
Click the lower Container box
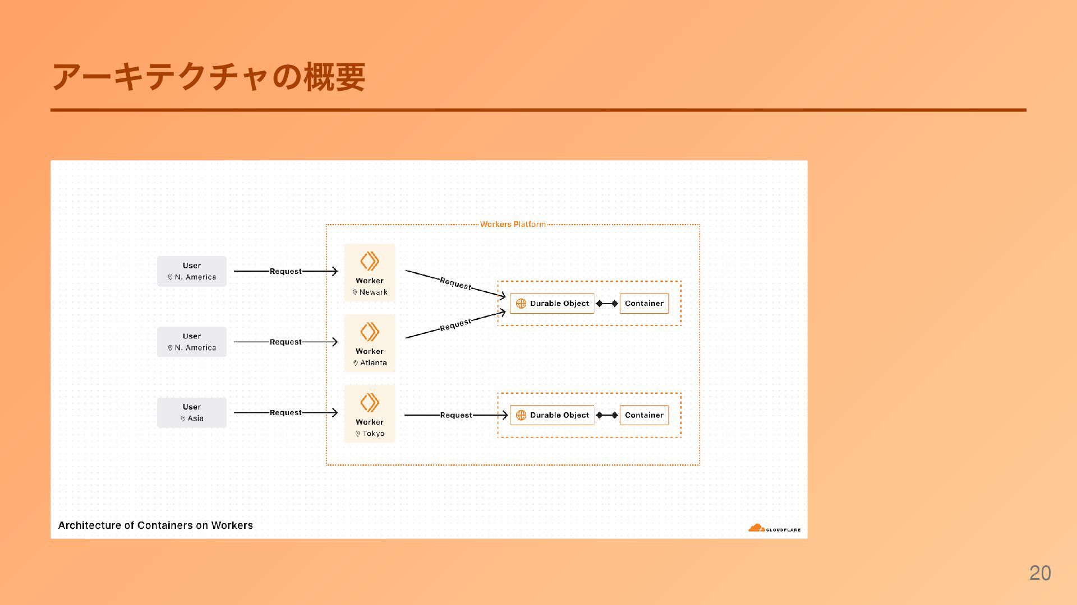click(x=644, y=415)
